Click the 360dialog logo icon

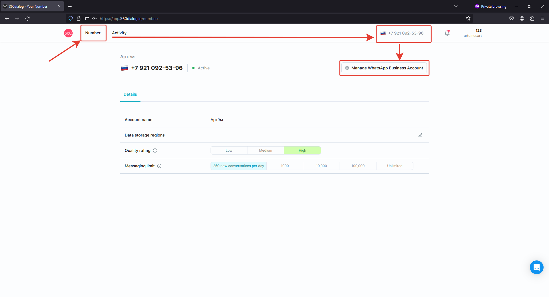coord(68,33)
